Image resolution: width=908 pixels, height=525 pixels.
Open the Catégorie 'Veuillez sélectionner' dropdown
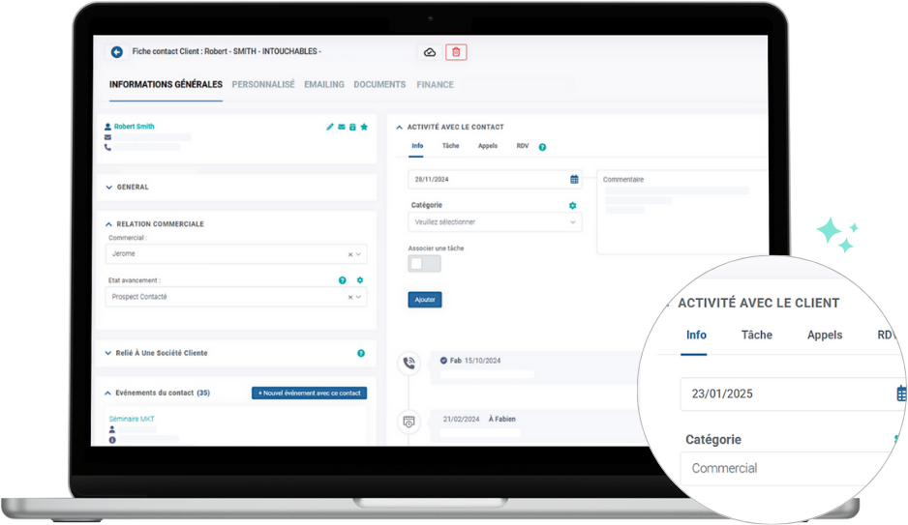495,222
